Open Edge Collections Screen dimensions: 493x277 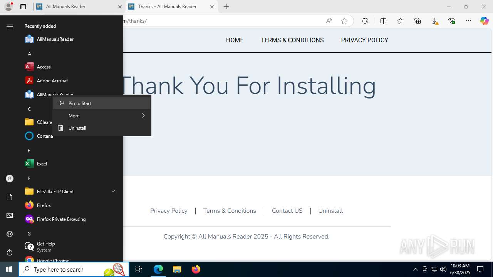(418, 21)
